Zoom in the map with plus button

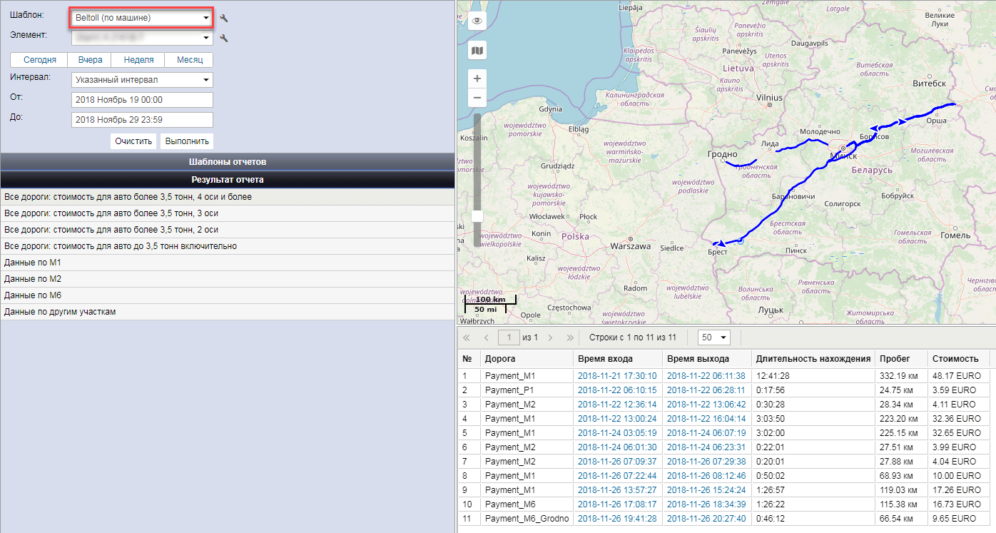click(x=477, y=78)
